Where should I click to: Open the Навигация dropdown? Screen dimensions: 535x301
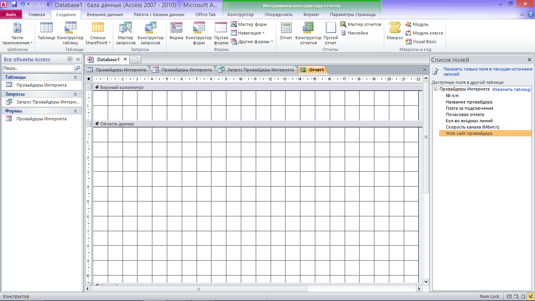248,33
